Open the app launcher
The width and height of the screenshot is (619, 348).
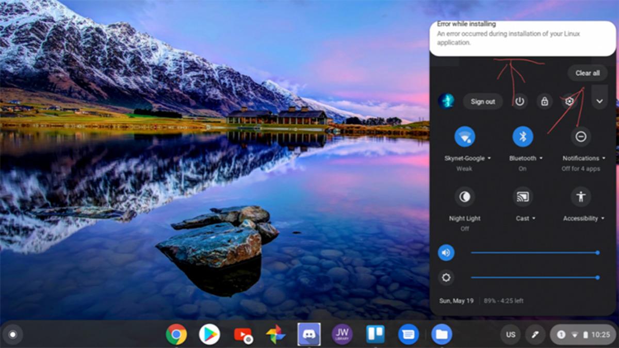pos(12,335)
